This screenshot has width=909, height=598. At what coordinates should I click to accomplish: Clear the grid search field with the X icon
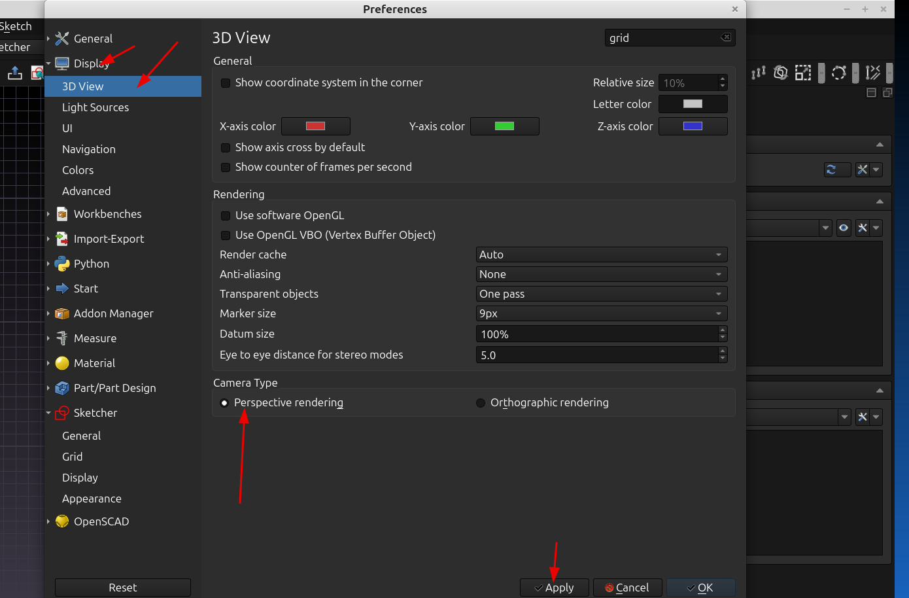[x=726, y=37]
